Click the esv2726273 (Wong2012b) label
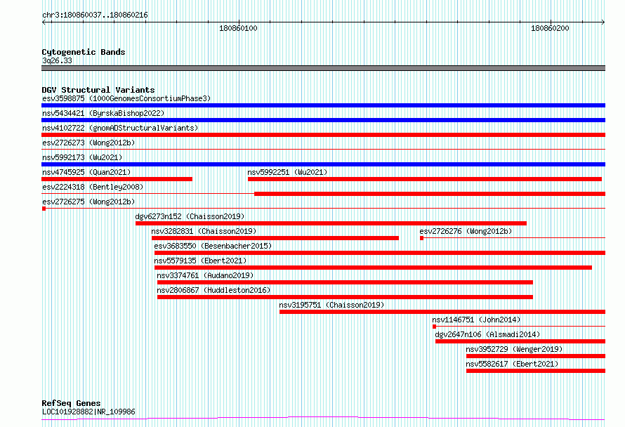Screen dimensions: 625x427 pyautogui.click(x=88, y=143)
